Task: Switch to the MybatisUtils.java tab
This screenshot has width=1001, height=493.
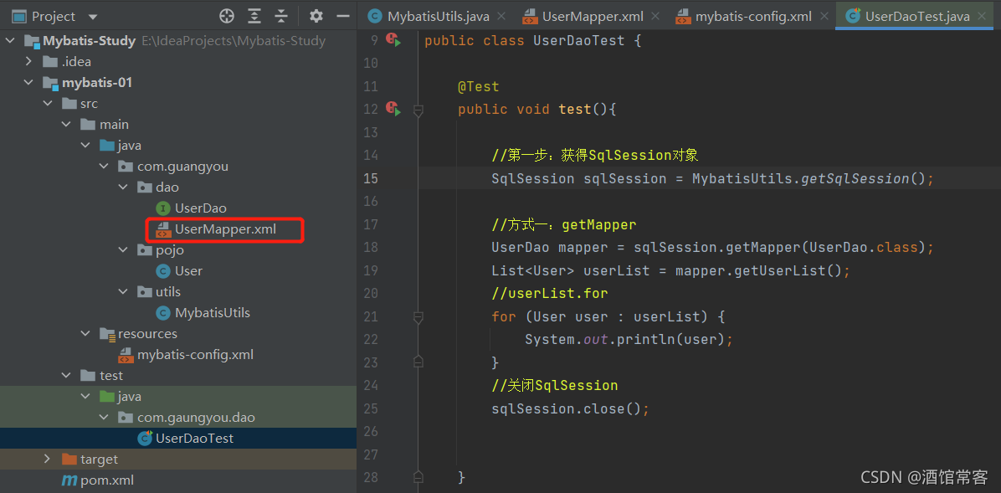Action: [x=438, y=17]
